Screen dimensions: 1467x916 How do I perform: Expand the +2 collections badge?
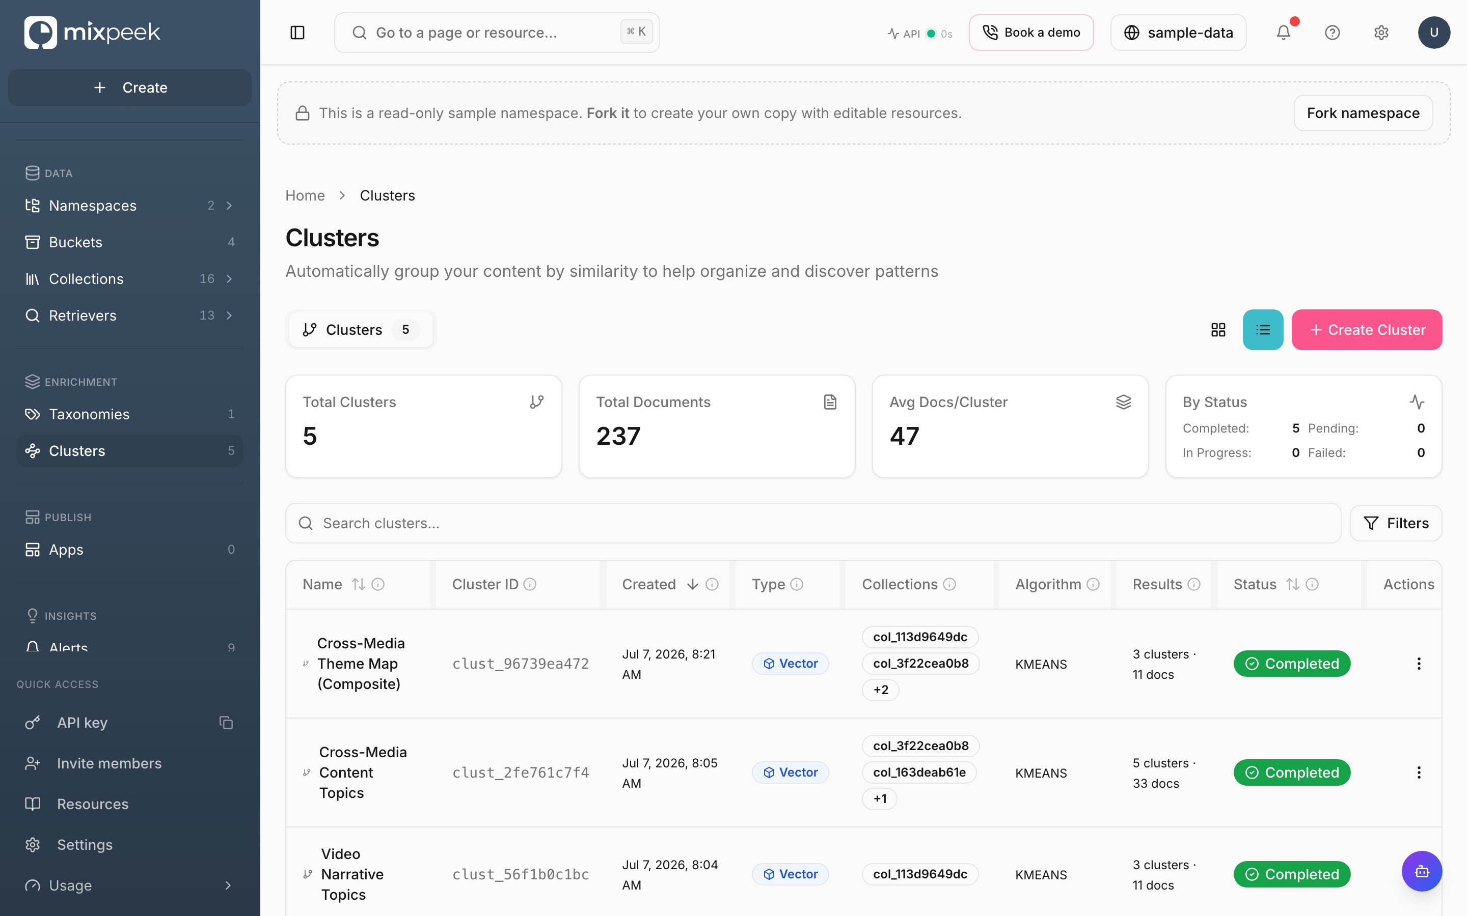coord(880,690)
